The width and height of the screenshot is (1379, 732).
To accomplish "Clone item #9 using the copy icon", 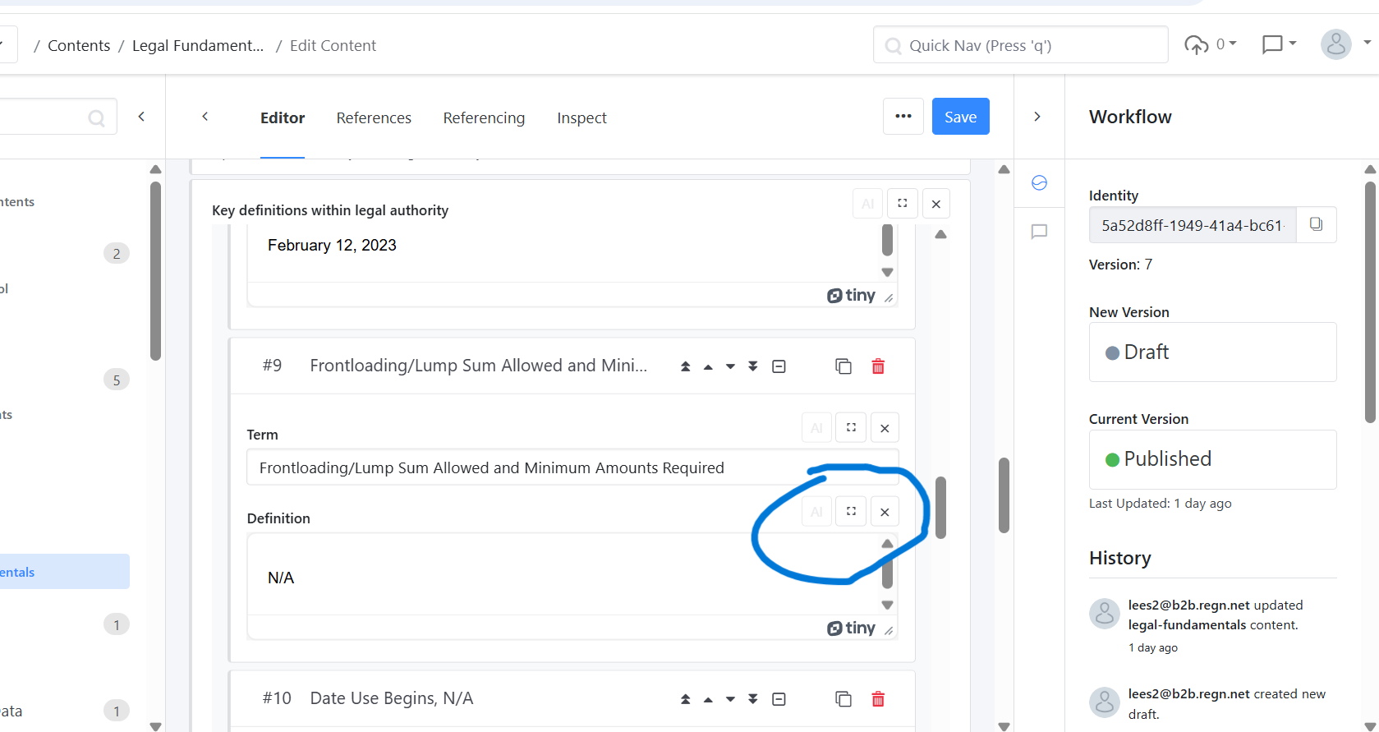I will pyautogui.click(x=843, y=366).
